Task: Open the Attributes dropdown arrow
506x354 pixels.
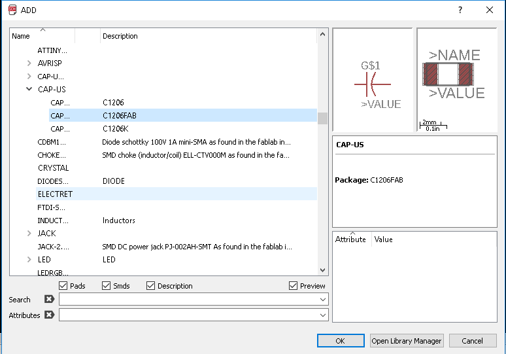Action: coord(323,315)
